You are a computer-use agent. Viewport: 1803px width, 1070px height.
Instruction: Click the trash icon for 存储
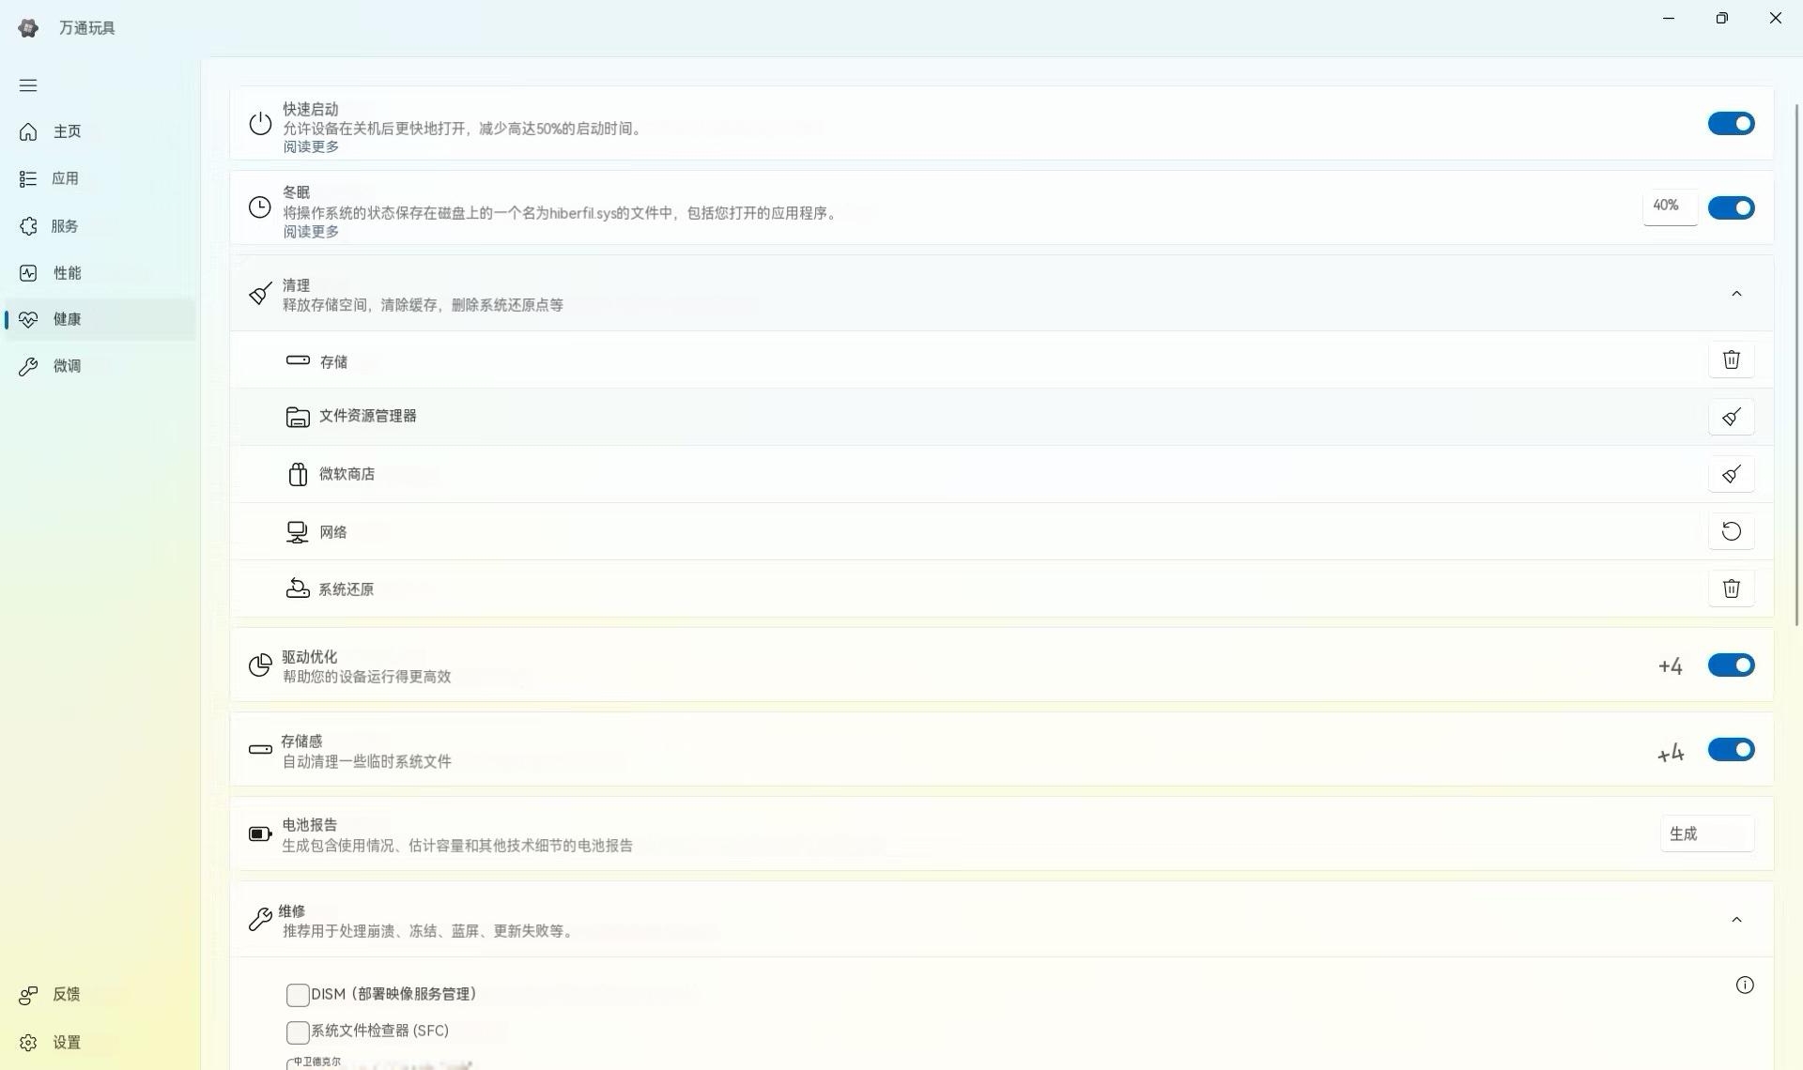point(1731,359)
